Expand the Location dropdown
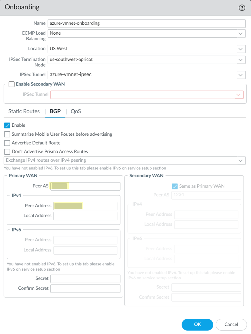 [x=240, y=49]
